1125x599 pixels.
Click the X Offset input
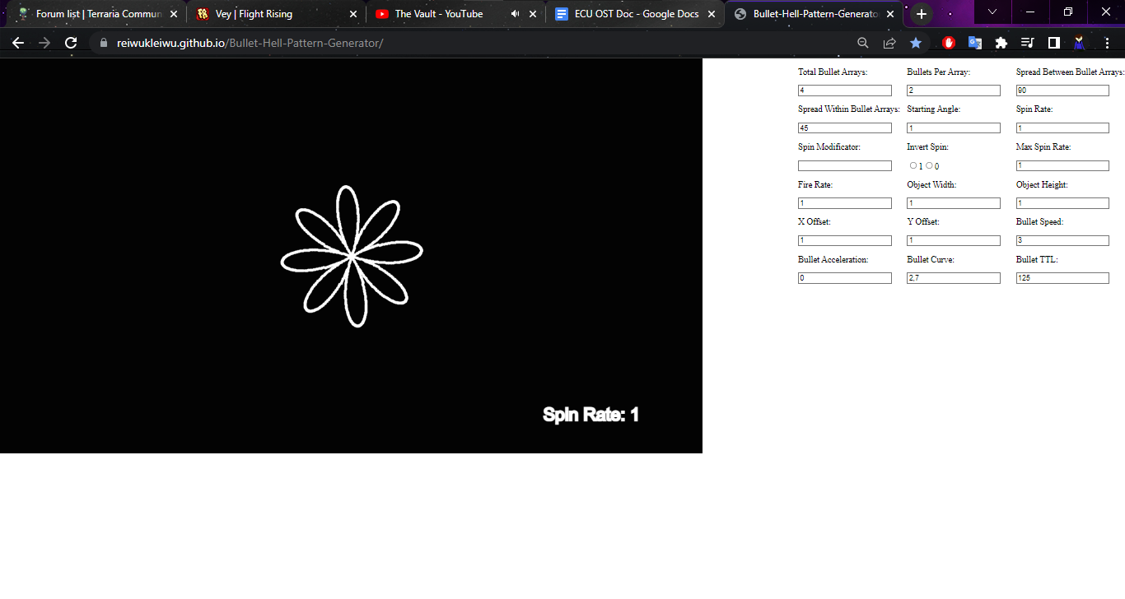coord(845,240)
